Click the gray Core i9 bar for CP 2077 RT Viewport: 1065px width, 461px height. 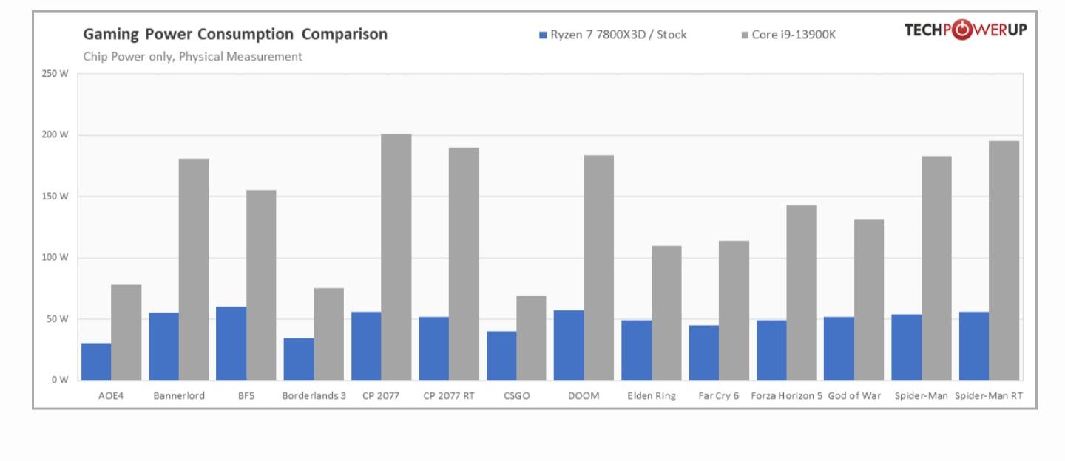click(464, 264)
